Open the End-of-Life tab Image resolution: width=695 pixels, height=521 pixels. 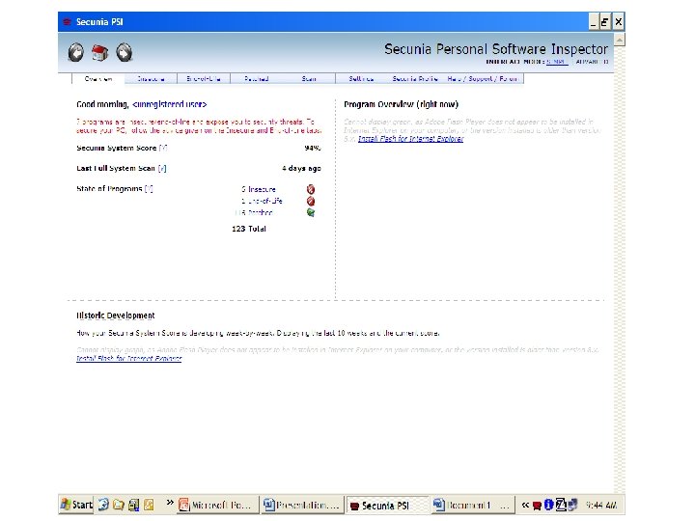pyautogui.click(x=204, y=79)
